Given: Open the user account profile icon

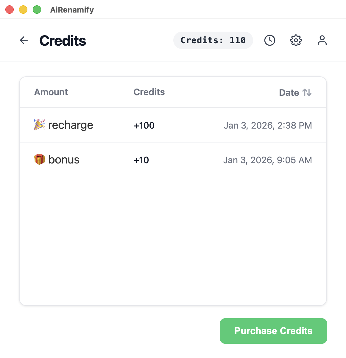Looking at the screenshot, I should coord(322,40).
